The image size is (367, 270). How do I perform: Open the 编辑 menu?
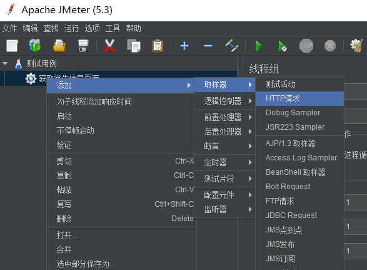(30, 29)
